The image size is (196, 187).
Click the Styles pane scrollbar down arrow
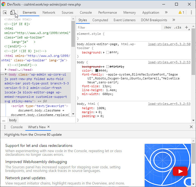pos(193,120)
